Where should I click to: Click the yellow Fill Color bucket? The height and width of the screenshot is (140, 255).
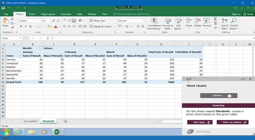(x=49, y=26)
